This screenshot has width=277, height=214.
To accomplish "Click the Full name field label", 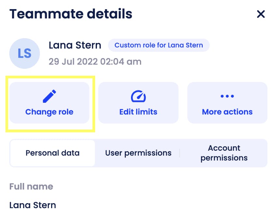I will 31,187.
